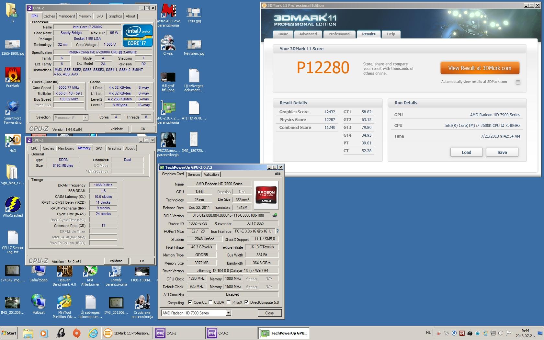Click the BIOS Version field in GPU-Z
Viewport: 544px width, 340px height.
tap(228, 215)
